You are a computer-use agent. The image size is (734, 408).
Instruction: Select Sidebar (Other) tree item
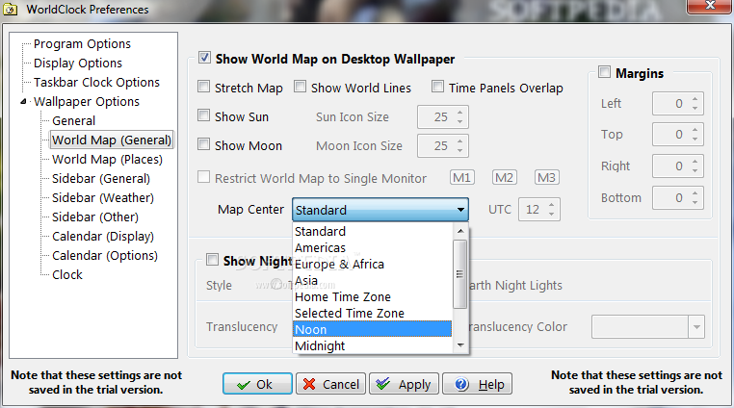(95, 217)
